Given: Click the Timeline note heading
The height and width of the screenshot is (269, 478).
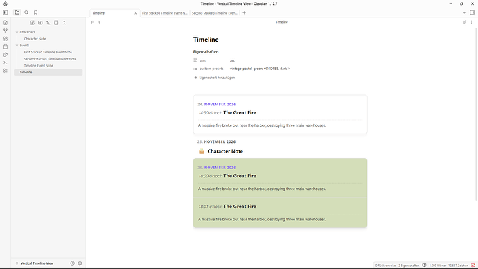Looking at the screenshot, I should click(206, 40).
